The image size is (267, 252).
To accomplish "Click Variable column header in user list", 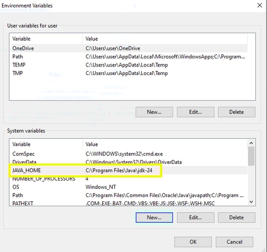I will [x=46, y=39].
